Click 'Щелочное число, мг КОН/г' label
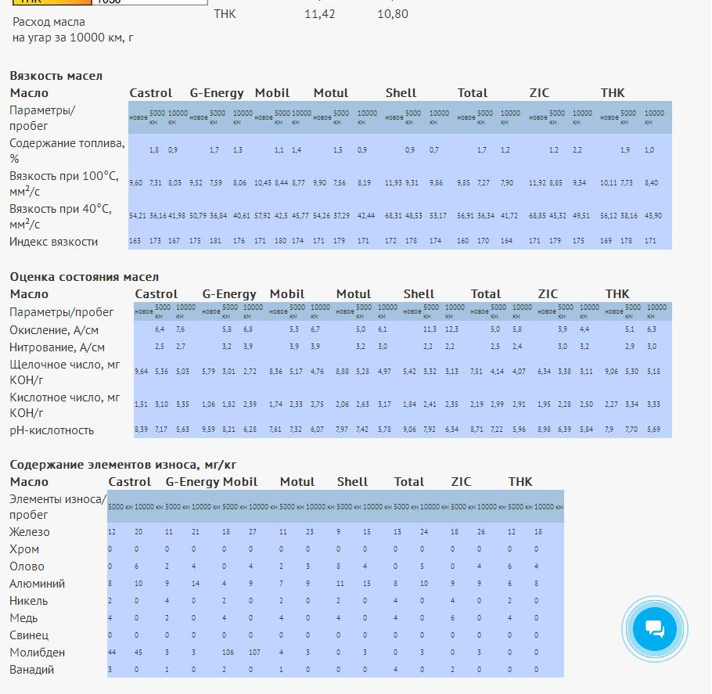Image resolution: width=712 pixels, height=694 pixels. (x=65, y=372)
